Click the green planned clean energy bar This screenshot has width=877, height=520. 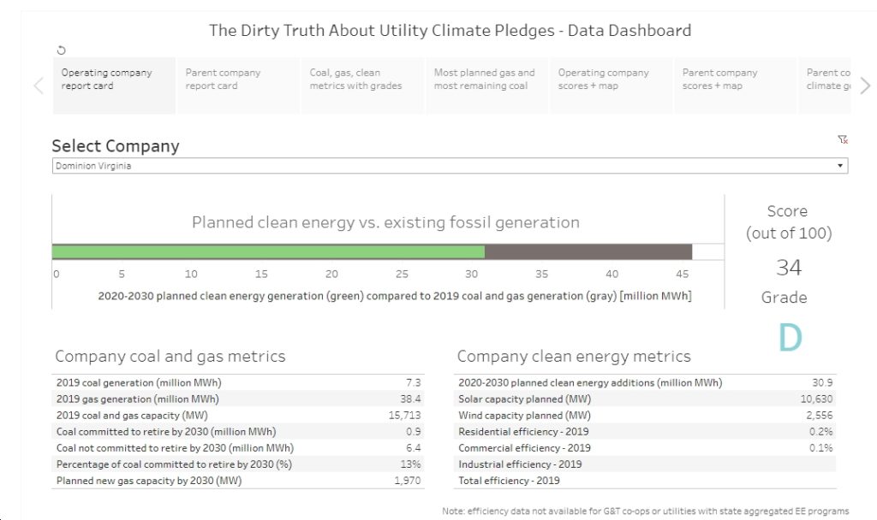tap(268, 251)
